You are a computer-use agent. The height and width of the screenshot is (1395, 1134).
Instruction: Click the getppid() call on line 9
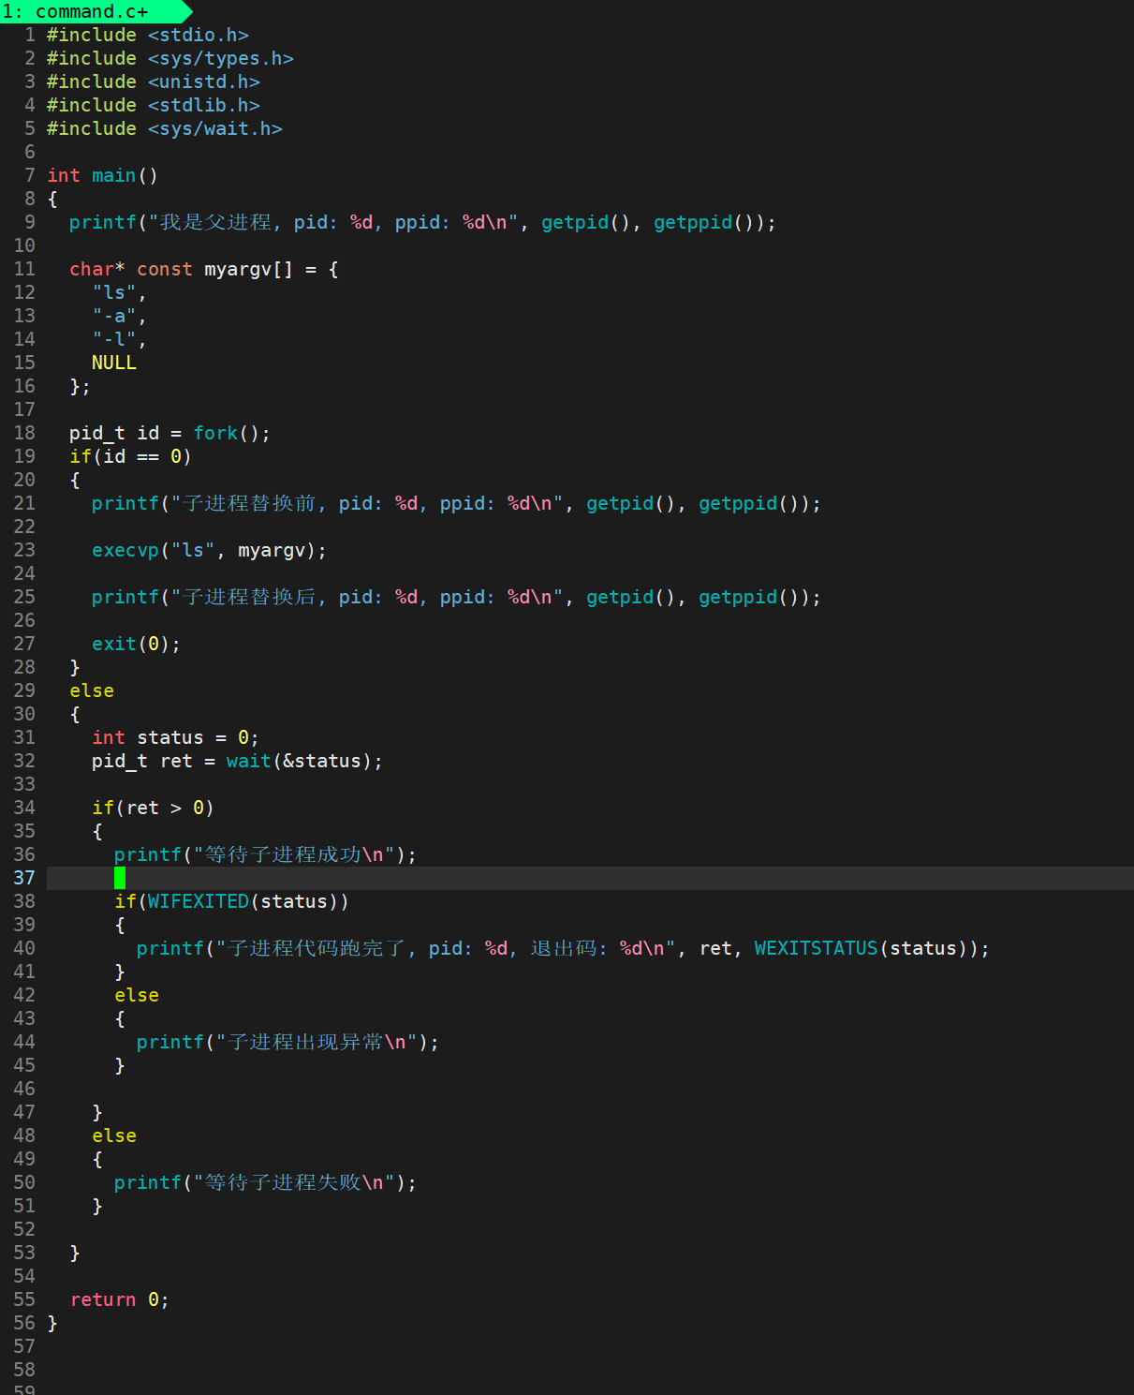click(x=703, y=222)
